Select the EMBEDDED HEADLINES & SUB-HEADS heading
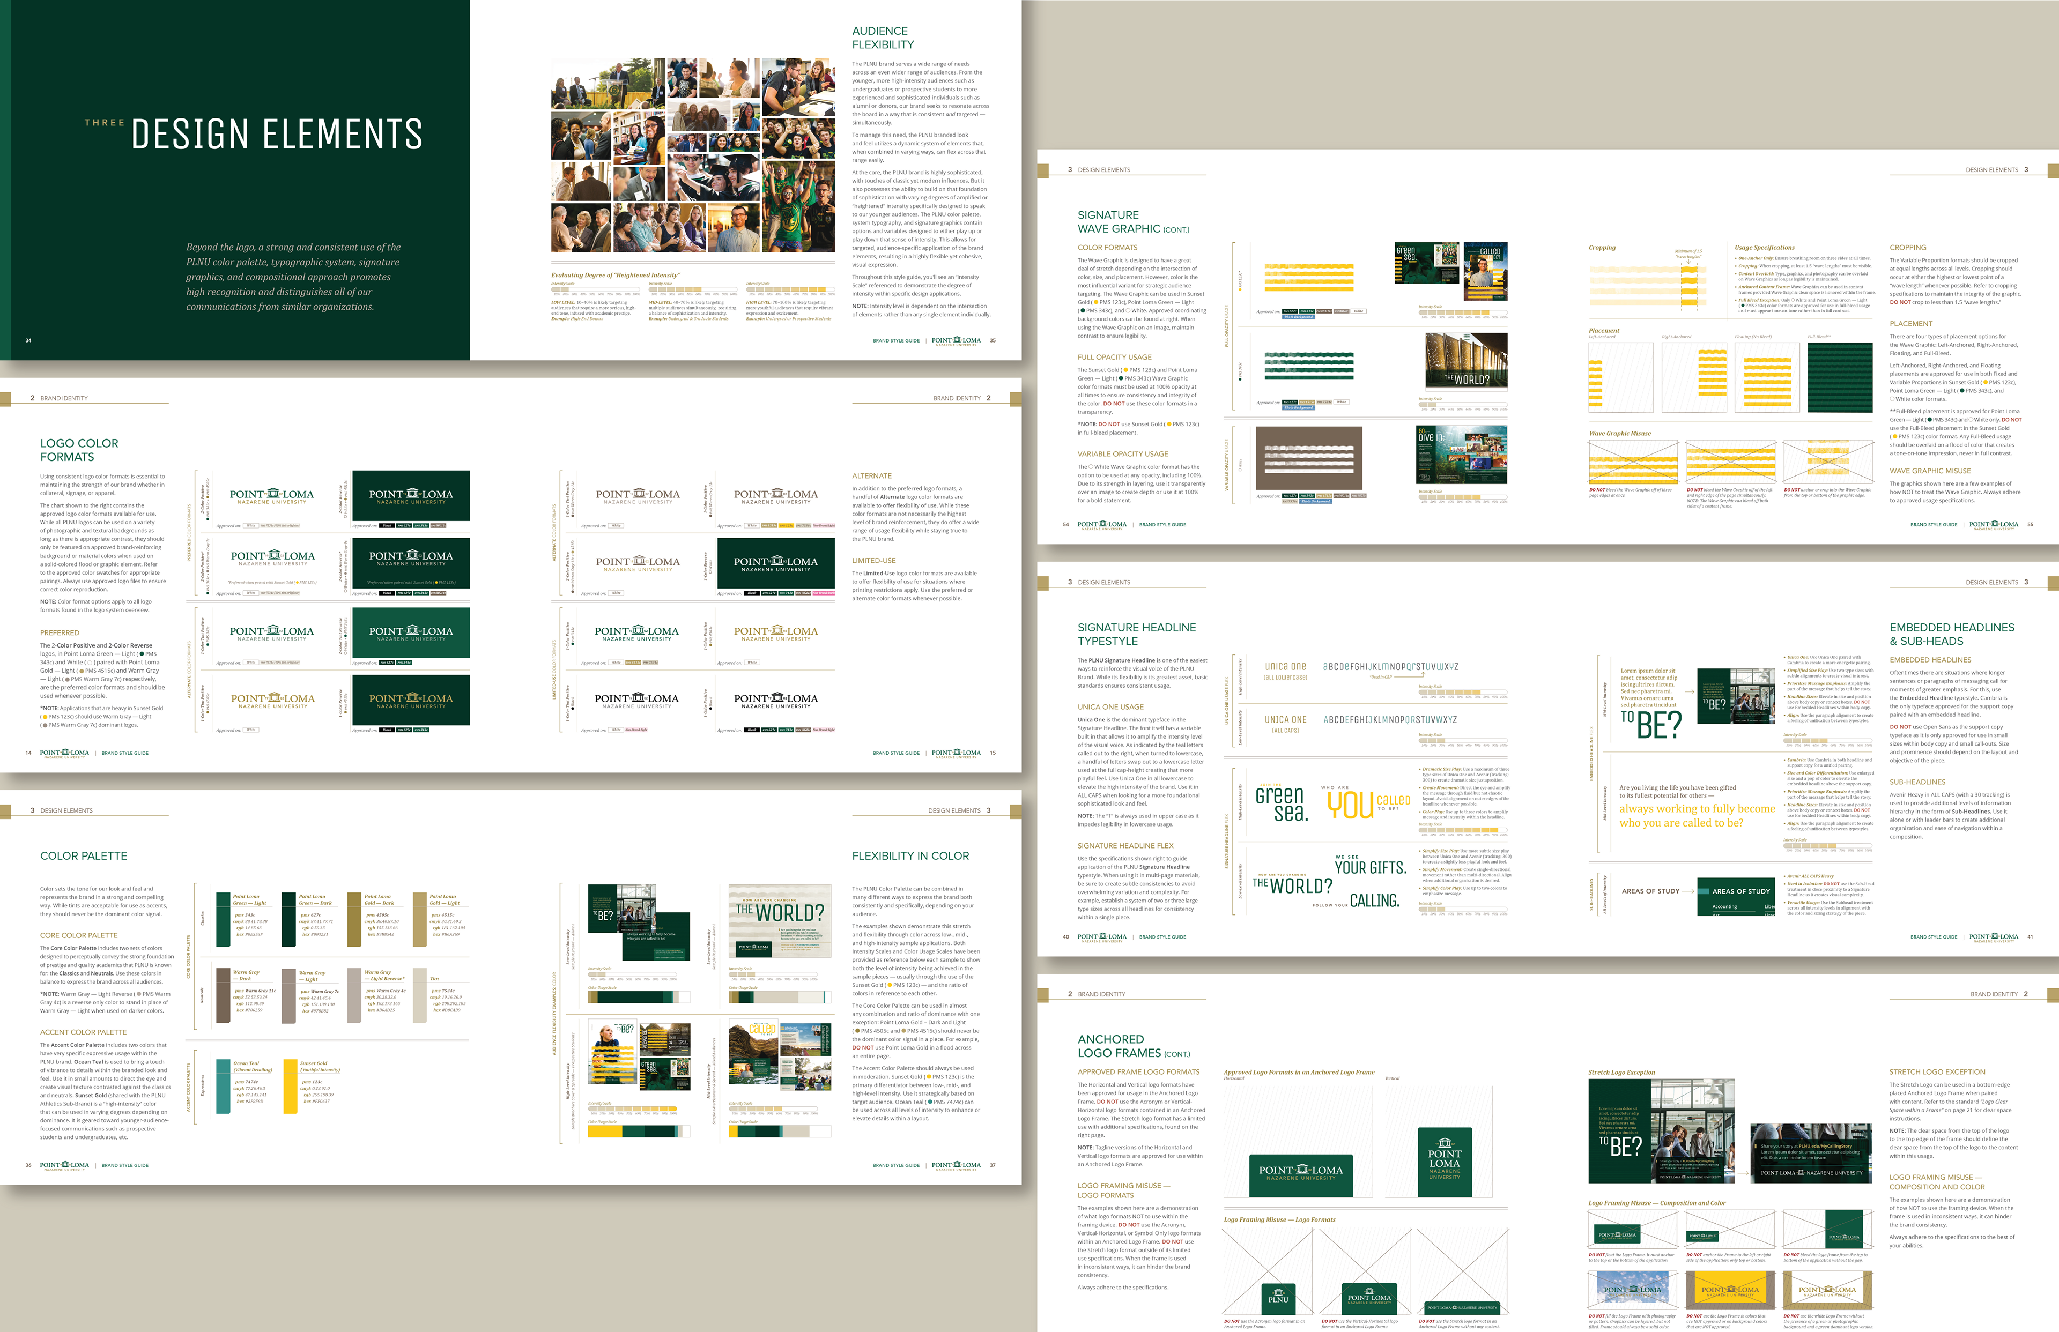2059x1332 pixels. [x=1952, y=634]
